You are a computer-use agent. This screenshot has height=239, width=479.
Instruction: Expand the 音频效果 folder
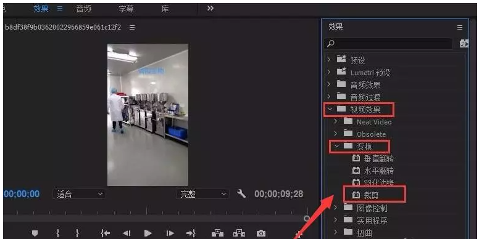pos(329,84)
